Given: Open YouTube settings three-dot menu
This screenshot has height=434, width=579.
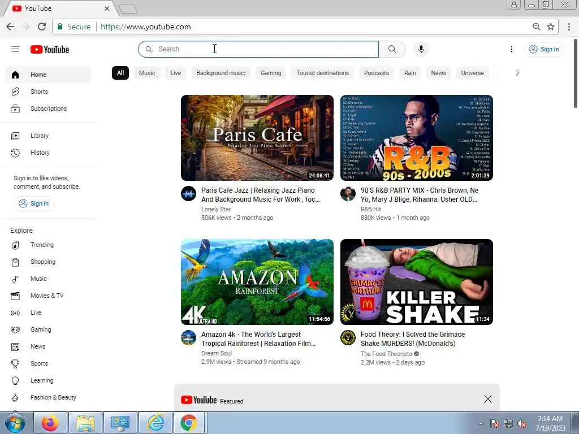Looking at the screenshot, I should [x=511, y=49].
